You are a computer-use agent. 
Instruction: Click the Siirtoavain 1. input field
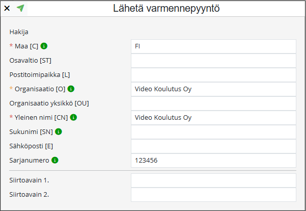(x=213, y=180)
